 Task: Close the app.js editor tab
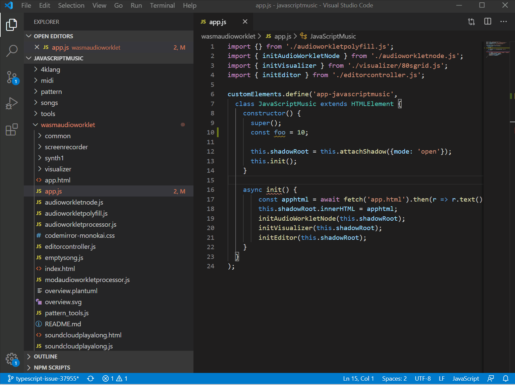(245, 21)
